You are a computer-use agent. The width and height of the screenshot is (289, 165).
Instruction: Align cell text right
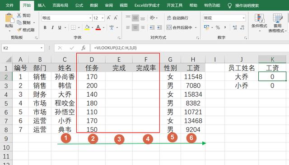click(x=143, y=27)
